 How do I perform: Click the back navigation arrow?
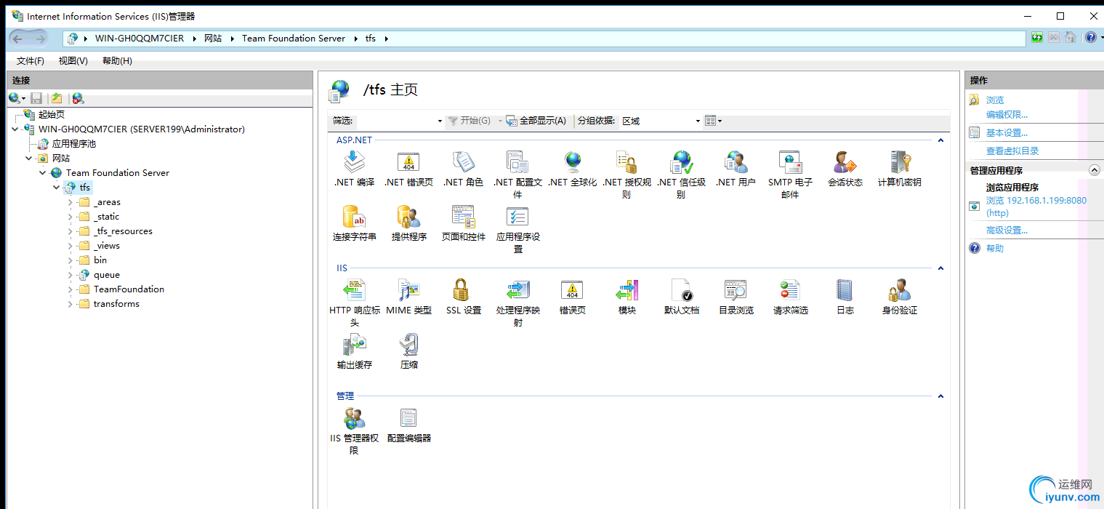coord(18,39)
